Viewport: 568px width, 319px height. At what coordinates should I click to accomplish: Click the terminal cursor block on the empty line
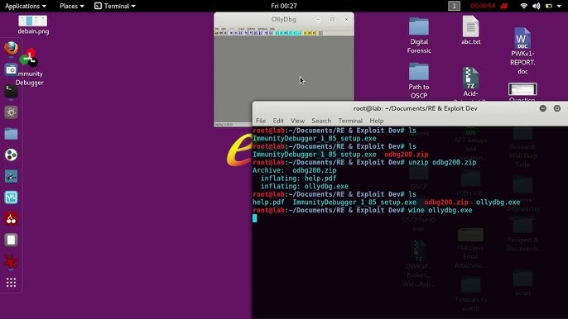click(x=255, y=218)
